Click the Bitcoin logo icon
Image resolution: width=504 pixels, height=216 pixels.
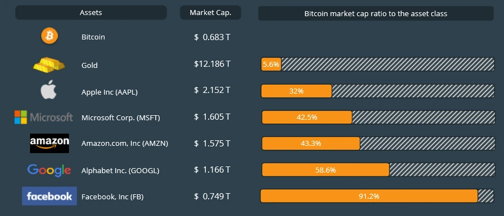point(50,36)
